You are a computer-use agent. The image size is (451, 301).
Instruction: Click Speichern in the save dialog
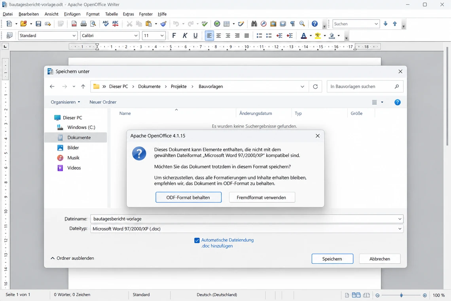point(332,259)
